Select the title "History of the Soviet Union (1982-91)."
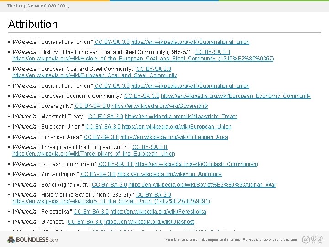The width and height of the screenshot is (329, 247). coord(87,195)
